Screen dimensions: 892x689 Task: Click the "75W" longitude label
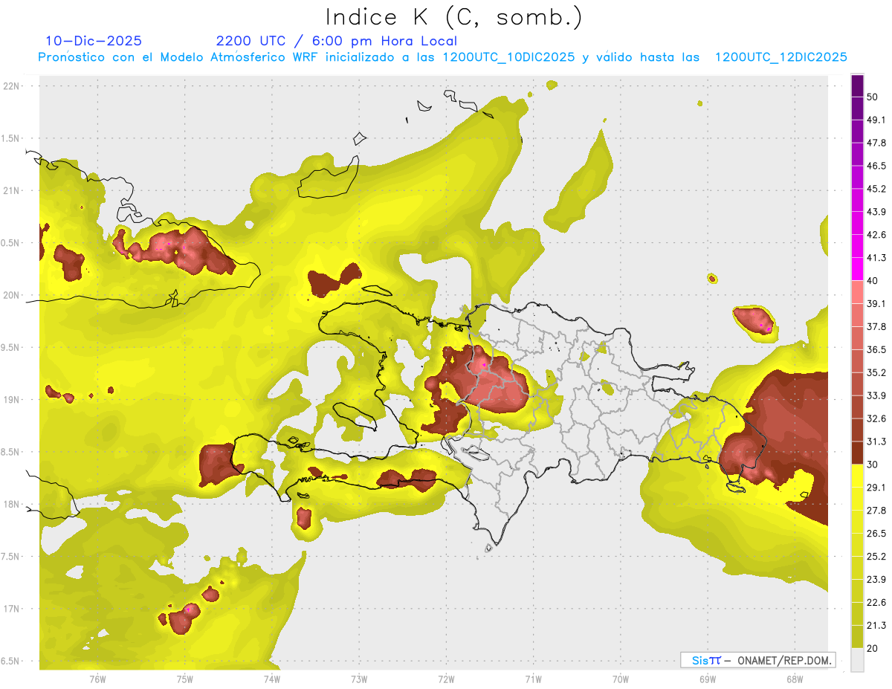point(185,679)
